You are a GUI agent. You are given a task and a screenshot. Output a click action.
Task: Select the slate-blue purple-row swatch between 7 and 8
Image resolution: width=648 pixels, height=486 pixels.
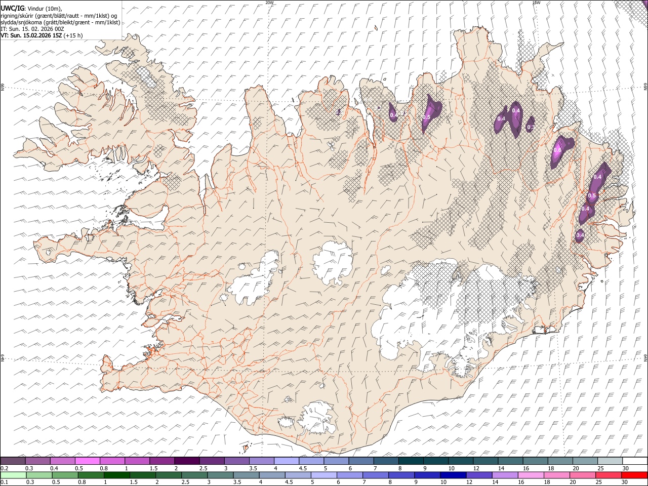point(385,461)
